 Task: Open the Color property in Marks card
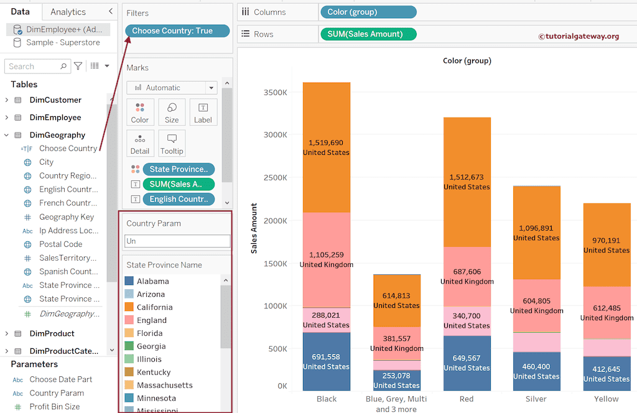click(140, 111)
